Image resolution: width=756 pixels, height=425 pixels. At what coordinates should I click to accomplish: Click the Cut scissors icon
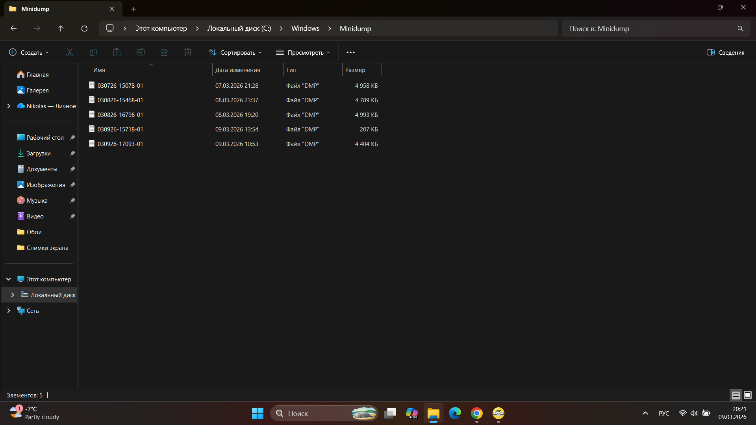coord(70,52)
